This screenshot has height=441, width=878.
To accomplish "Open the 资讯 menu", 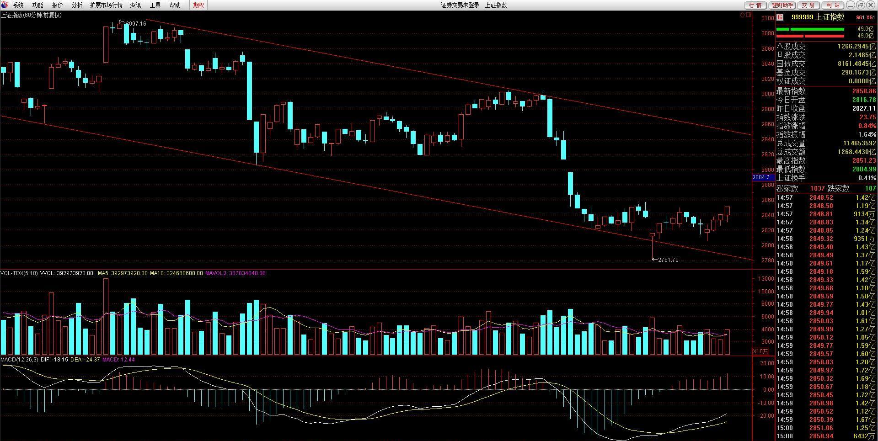I will (135, 5).
